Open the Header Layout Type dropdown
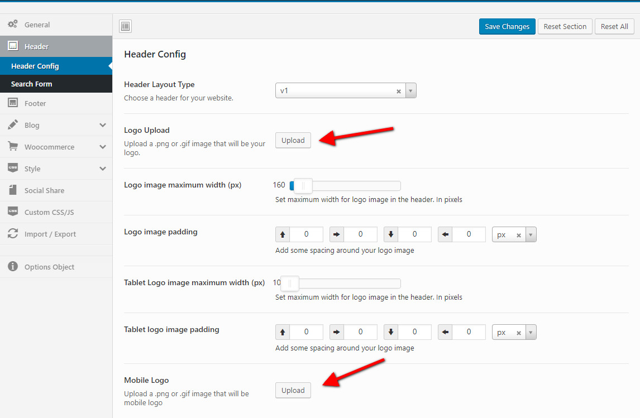Image resolution: width=640 pixels, height=418 pixels. [410, 90]
